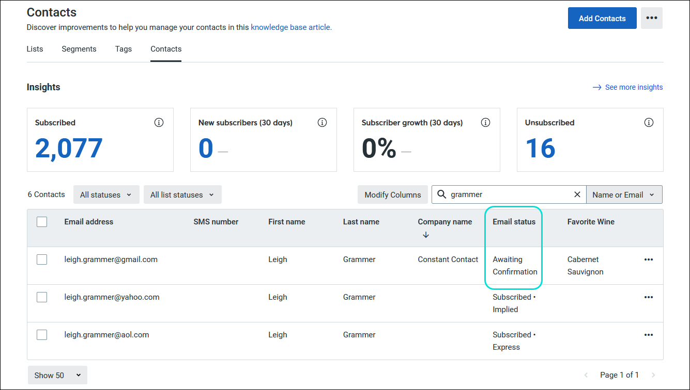Select the Contacts tab
This screenshot has width=690, height=390.
[166, 49]
